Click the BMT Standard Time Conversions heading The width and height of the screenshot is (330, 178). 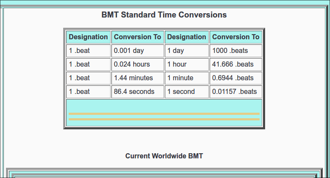pos(164,15)
